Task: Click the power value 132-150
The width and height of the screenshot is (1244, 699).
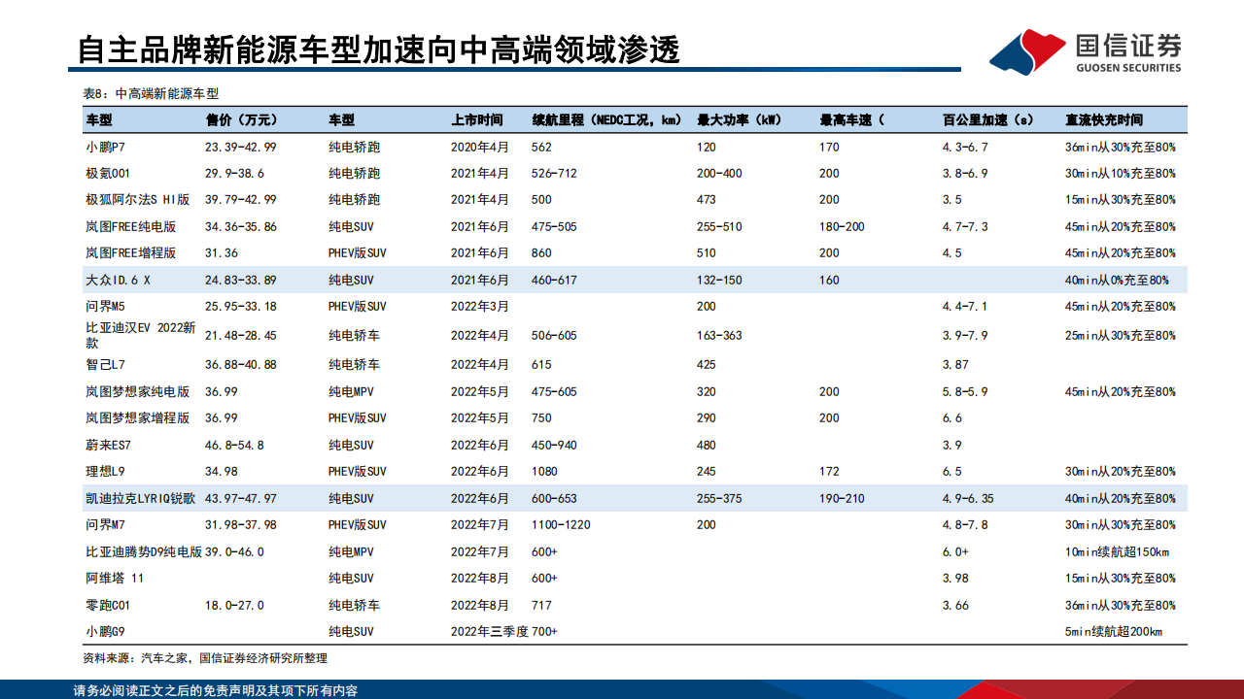Action: (719, 280)
